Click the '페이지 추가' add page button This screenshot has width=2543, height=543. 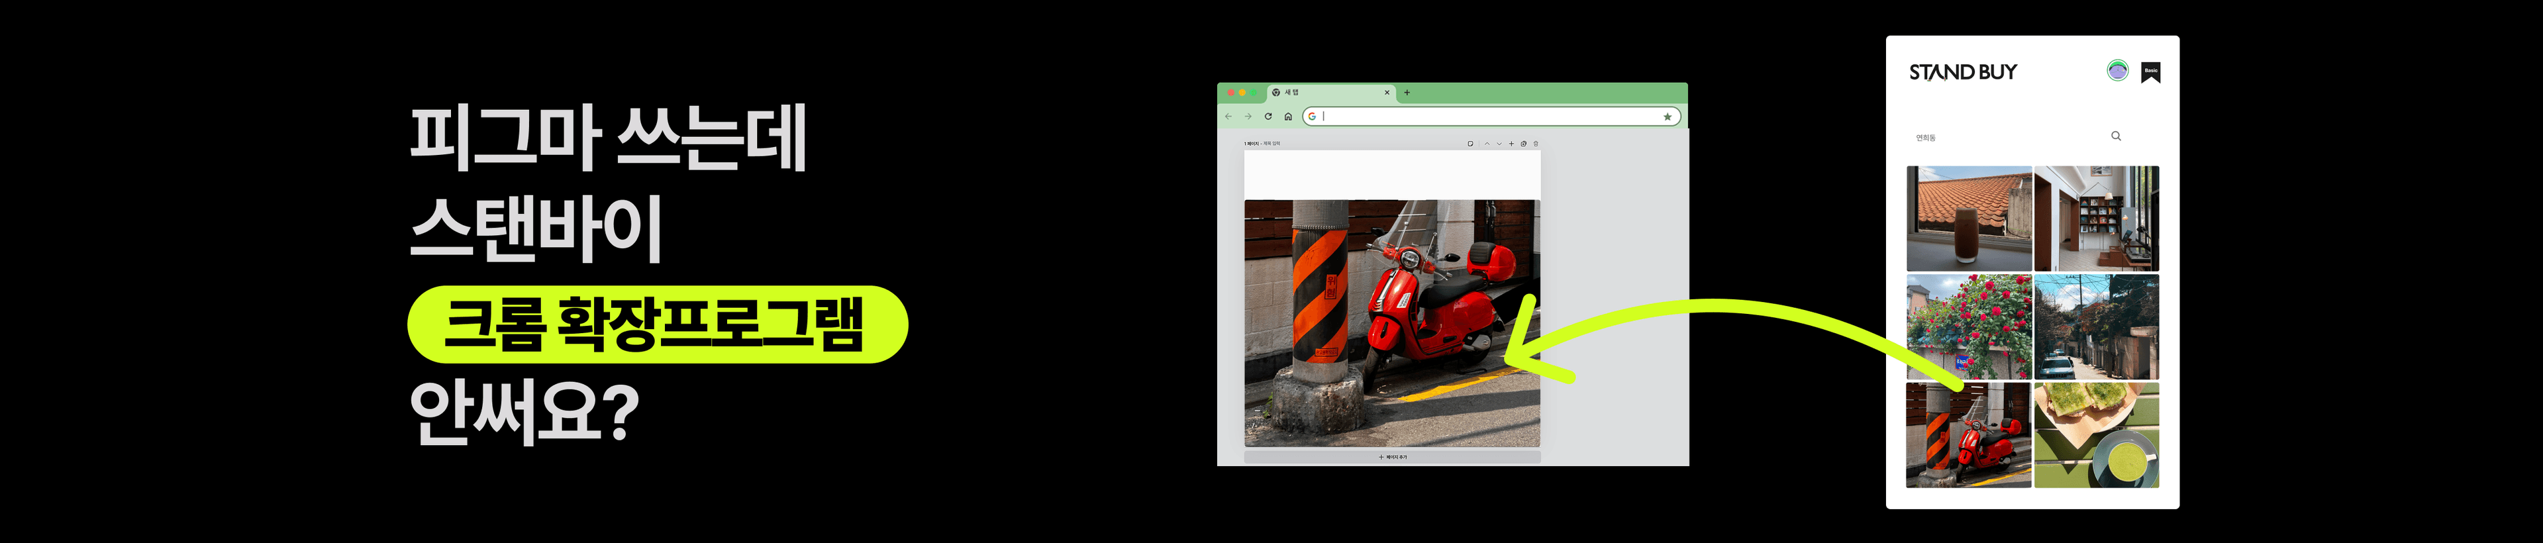click(1392, 457)
